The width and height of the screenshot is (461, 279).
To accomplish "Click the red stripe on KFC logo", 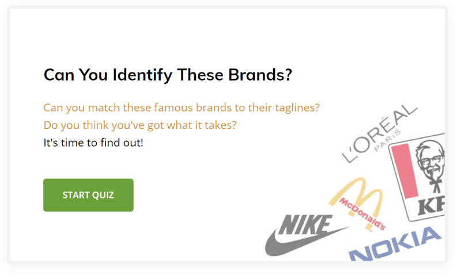I will [405, 171].
